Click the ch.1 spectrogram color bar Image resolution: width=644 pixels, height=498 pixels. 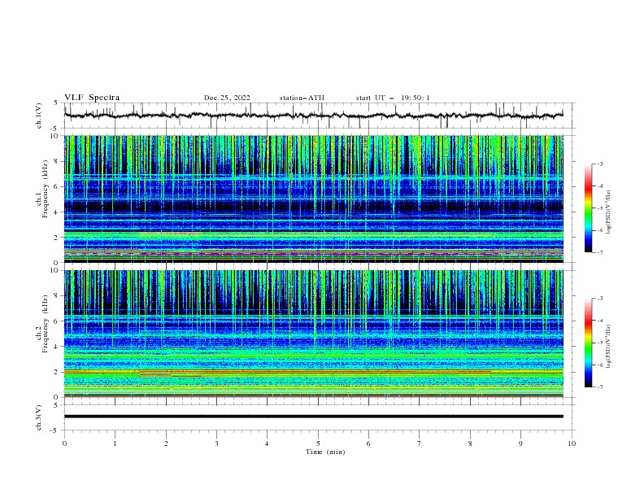tap(589, 208)
